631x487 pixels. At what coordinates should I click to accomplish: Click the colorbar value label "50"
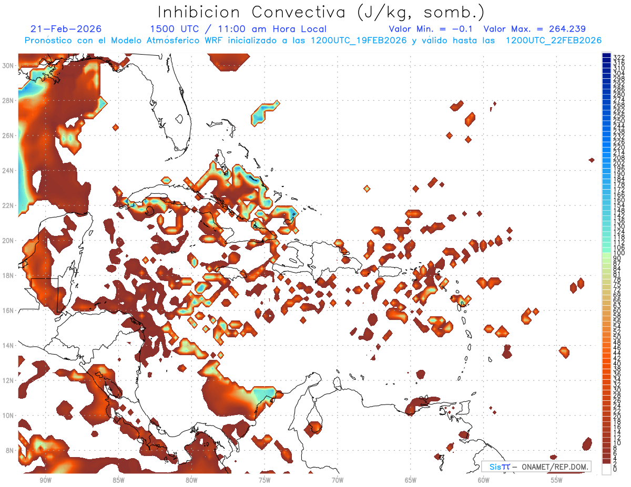point(617,337)
